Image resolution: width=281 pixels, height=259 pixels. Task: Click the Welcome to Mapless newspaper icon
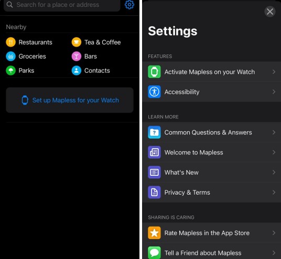154,152
